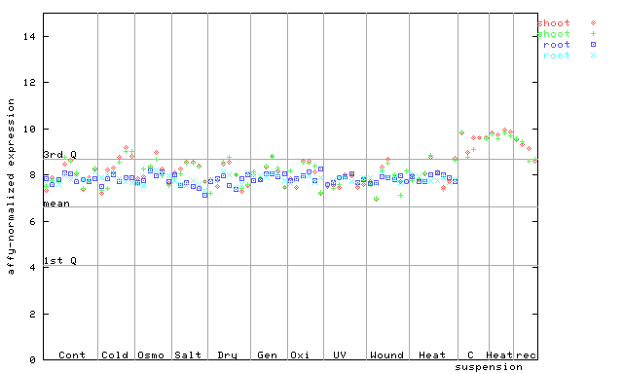Click the 'Dry' x-axis category label
Viewport: 623px width, 374px height.
tap(227, 355)
